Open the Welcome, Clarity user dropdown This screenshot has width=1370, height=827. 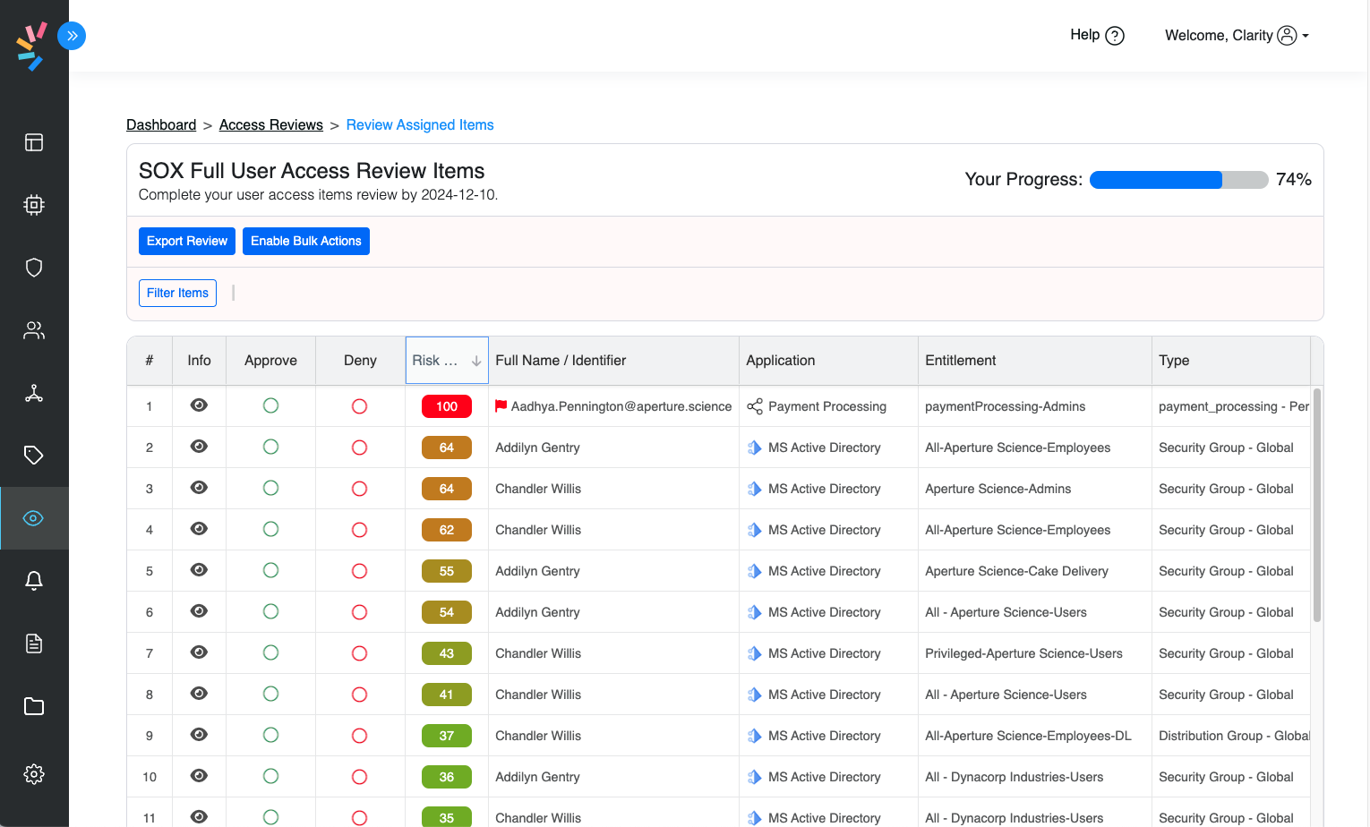[1237, 36]
